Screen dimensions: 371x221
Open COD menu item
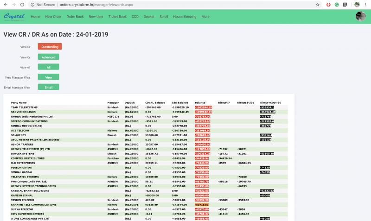coord(135,17)
